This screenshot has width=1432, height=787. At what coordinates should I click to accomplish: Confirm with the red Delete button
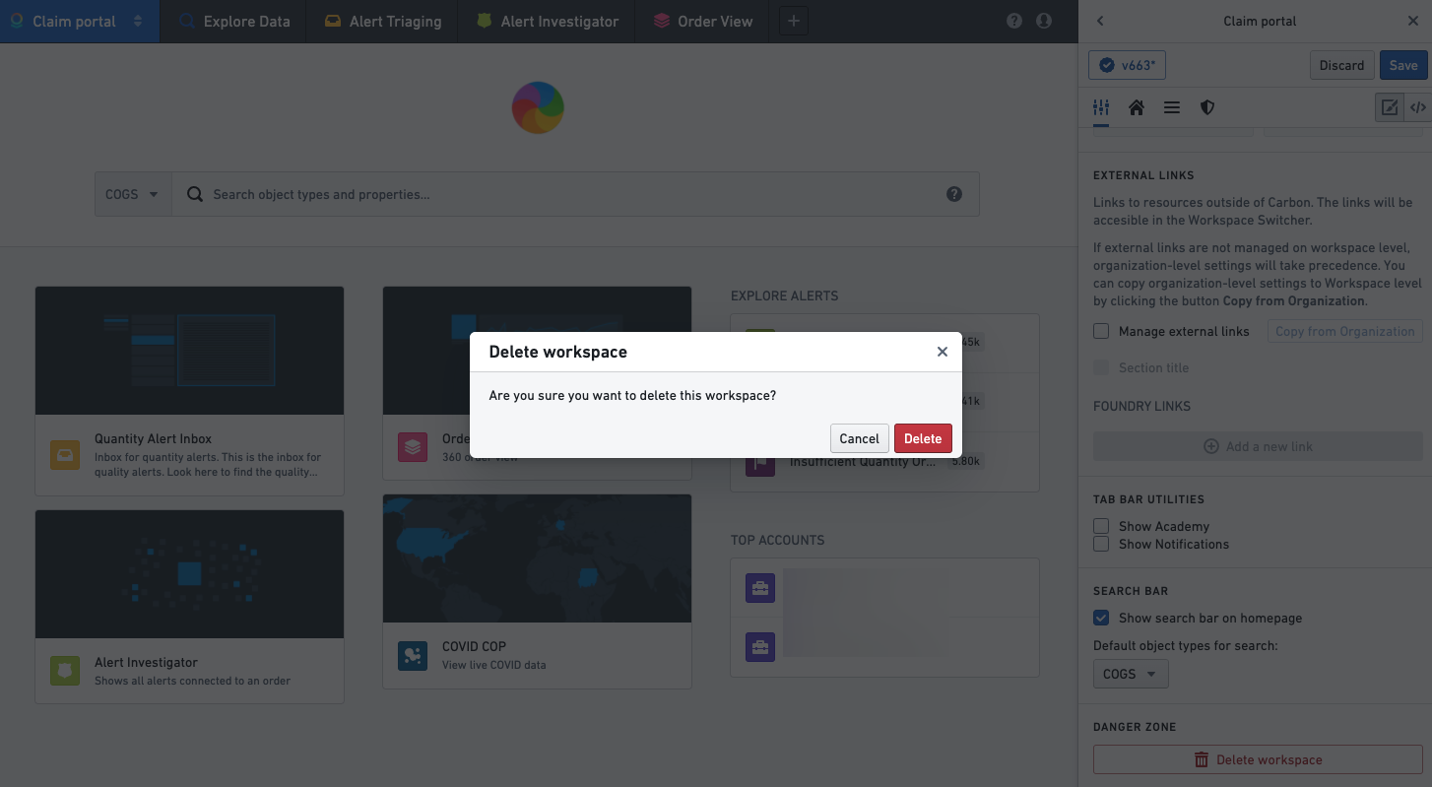pos(923,438)
